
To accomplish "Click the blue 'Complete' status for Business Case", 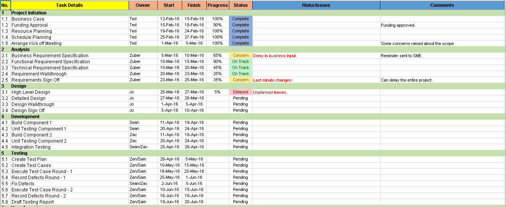I will pos(241,19).
